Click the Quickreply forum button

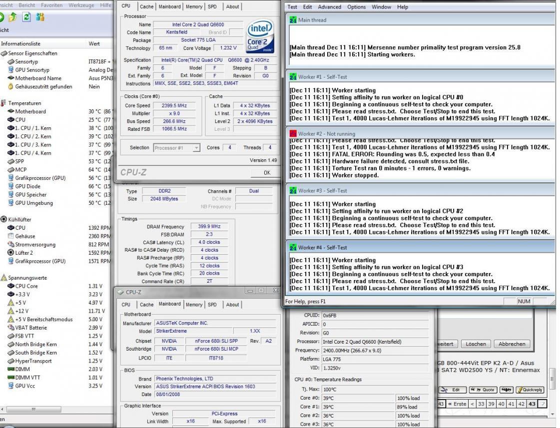point(530,390)
